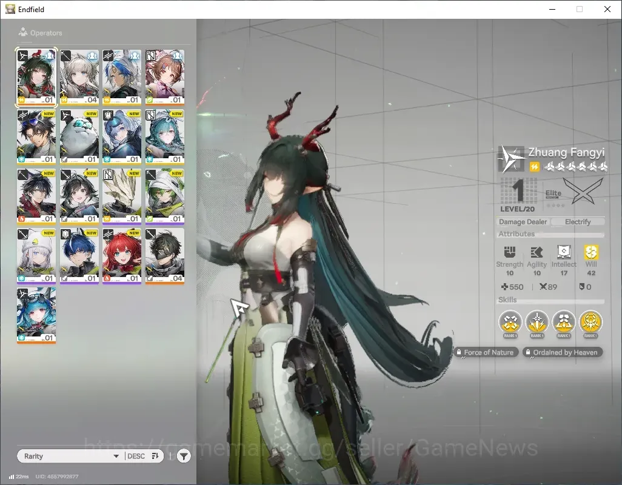Click the Damage Dealer role tag

pos(523,222)
